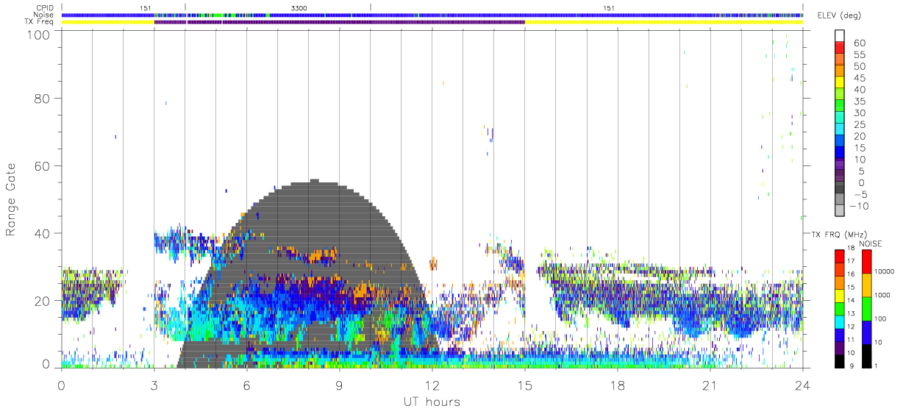Click y-axis tick label 40
The height and width of the screenshot is (417, 903).
tap(42, 233)
